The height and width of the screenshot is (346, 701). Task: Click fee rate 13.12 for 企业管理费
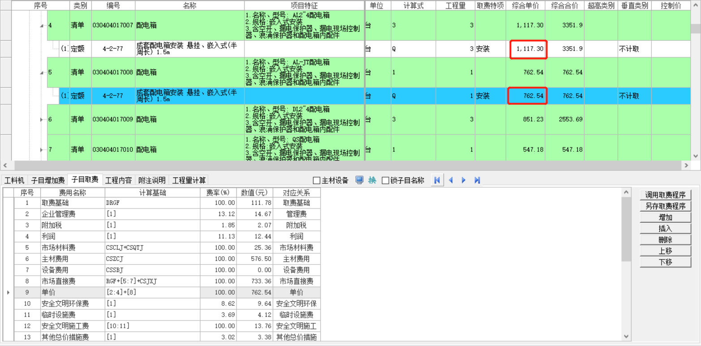(218, 214)
